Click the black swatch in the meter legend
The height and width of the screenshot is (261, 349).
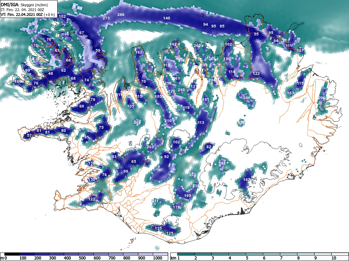tap(12, 254)
